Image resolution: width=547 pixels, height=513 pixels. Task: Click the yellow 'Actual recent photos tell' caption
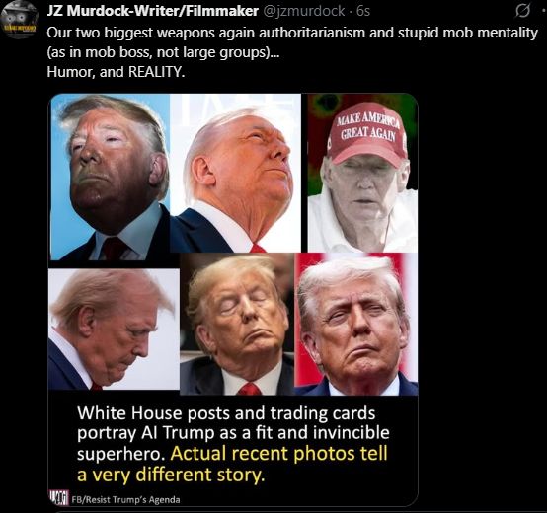coord(279,454)
